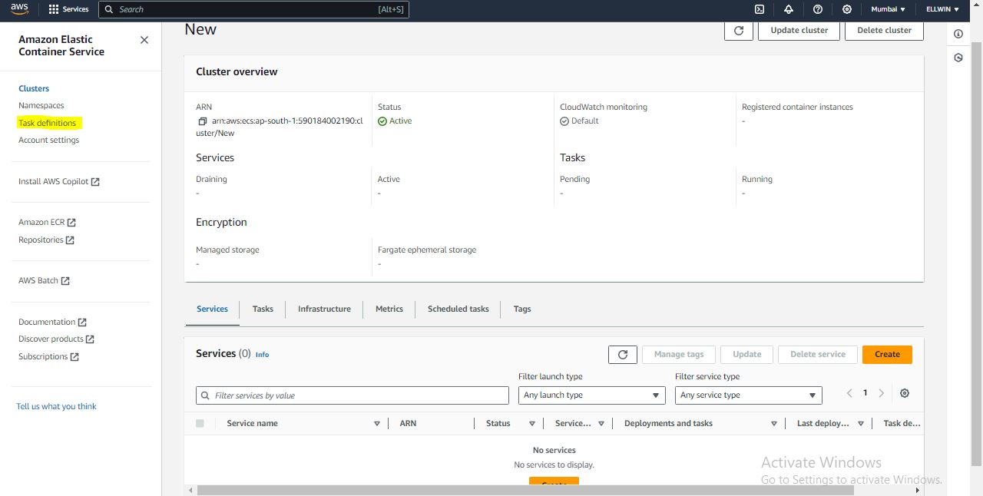Open the help question mark icon
The width and height of the screenshot is (983, 496).
coord(818,9)
